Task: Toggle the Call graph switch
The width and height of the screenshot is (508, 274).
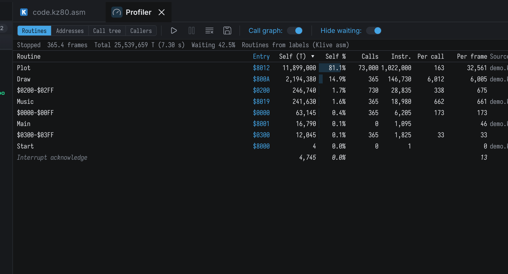Action: (295, 31)
